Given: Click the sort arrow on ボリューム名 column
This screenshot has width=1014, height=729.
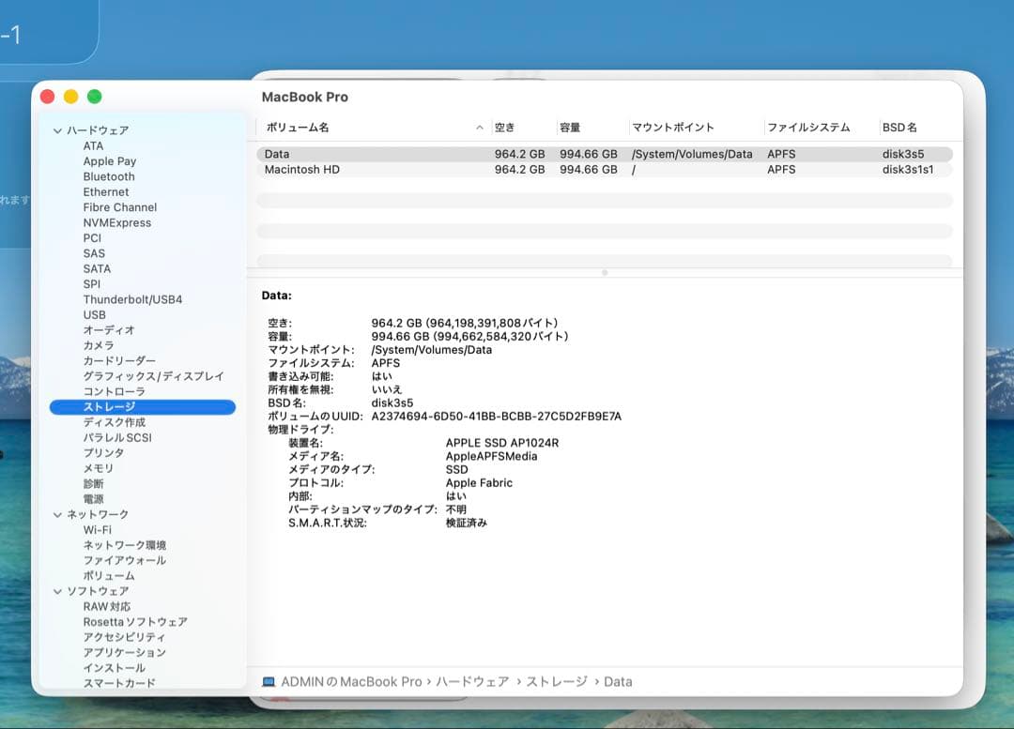Looking at the screenshot, I should 479,127.
